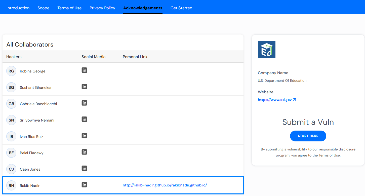Click the name Rakib Nadir
Screen dimensions: 365x196
click(30, 186)
